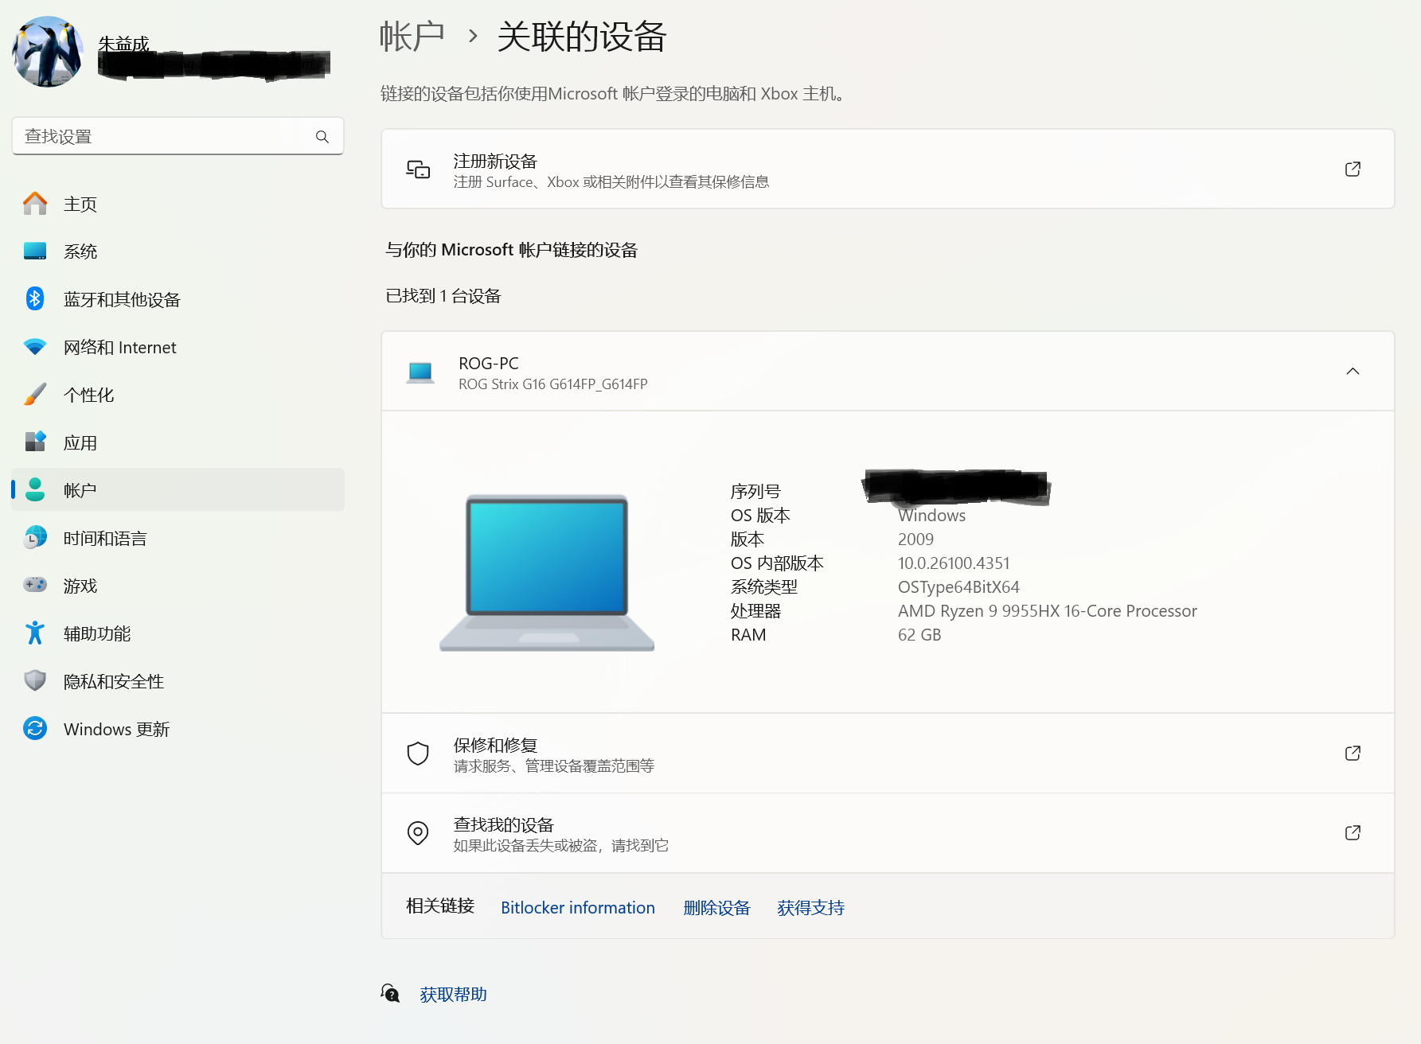This screenshot has height=1044, width=1421.
Task: Click the AMD Ryzen 9 9955HX processor text
Action: click(x=1048, y=611)
